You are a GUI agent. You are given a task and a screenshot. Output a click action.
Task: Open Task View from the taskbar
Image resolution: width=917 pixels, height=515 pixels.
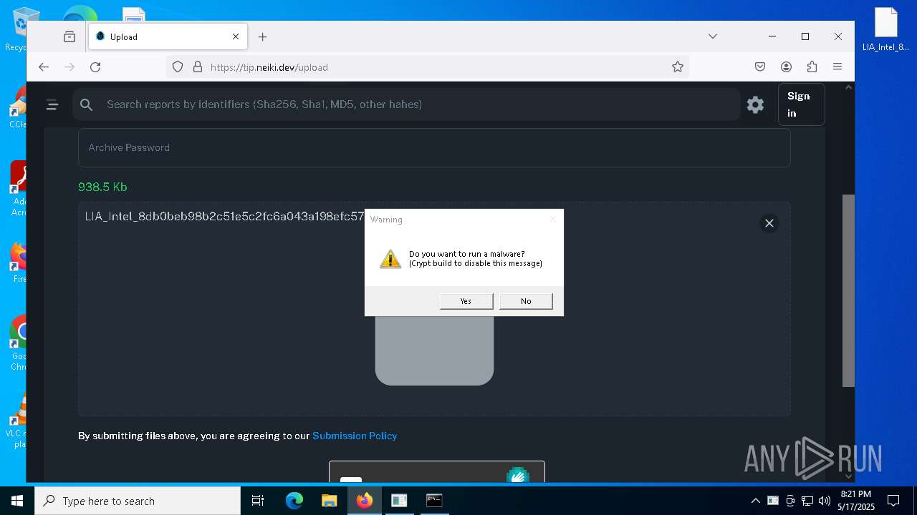(258, 501)
